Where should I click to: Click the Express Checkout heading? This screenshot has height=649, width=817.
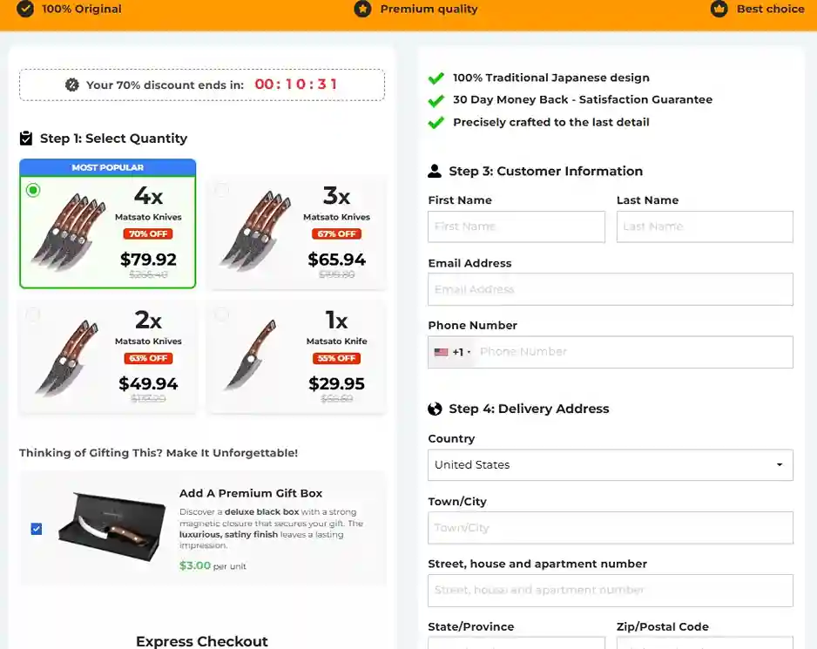pos(201,641)
